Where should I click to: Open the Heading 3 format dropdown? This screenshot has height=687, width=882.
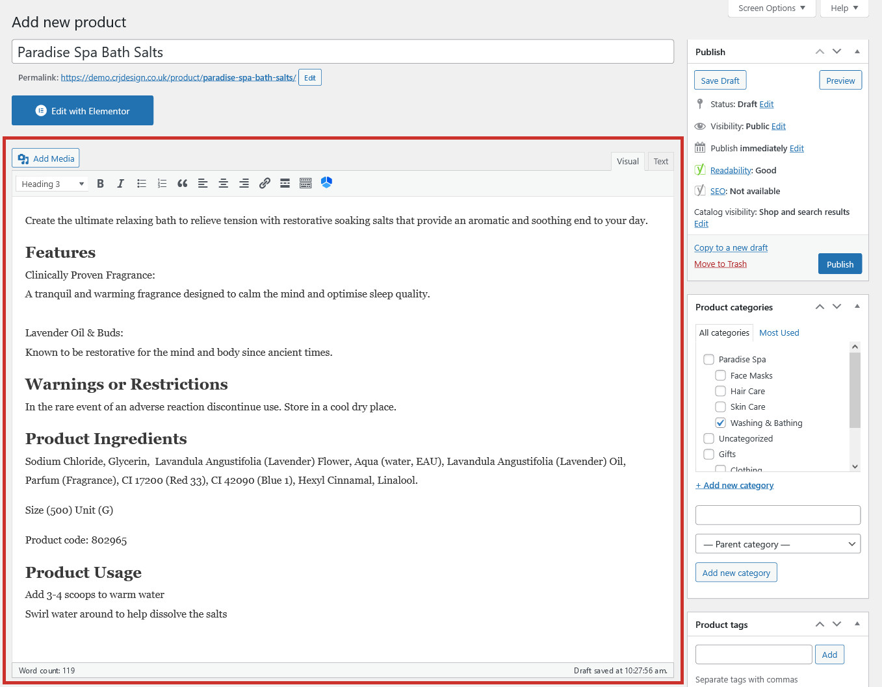tap(51, 184)
